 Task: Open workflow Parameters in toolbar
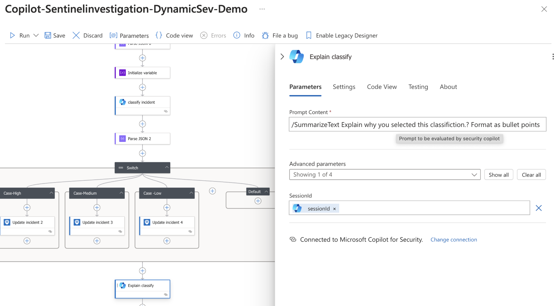(129, 35)
